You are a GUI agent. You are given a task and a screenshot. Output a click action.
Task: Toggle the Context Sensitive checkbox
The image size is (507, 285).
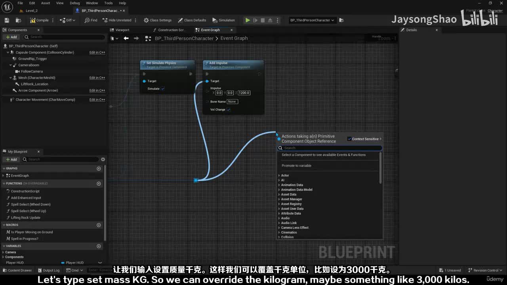coord(349,139)
